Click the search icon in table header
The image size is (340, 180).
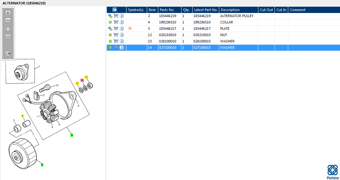(x=115, y=10)
